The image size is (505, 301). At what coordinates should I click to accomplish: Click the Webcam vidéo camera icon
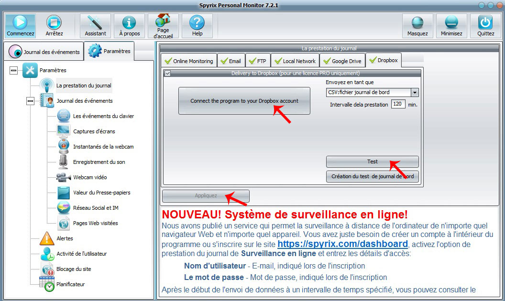click(64, 177)
